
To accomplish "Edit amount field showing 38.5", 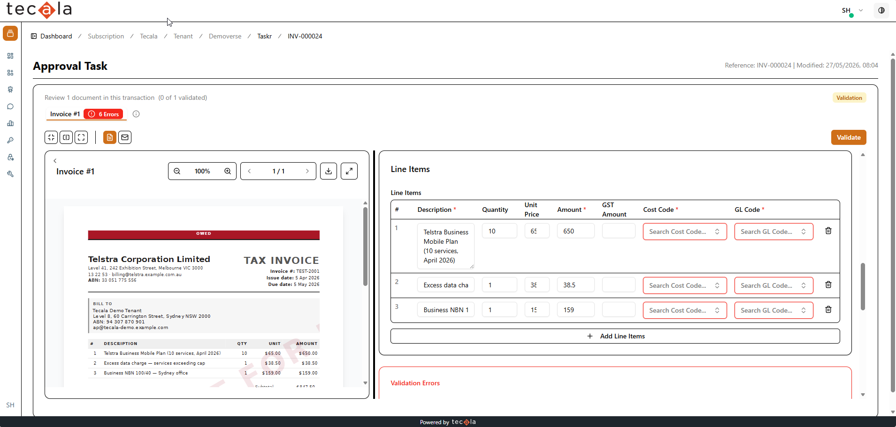I will click(575, 285).
